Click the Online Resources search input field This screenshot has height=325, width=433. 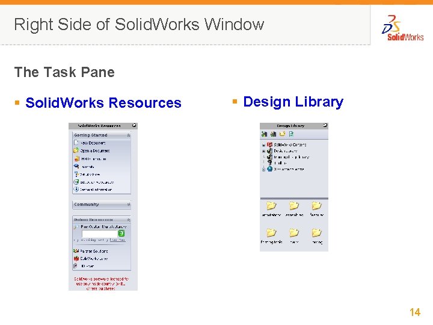coord(100,234)
